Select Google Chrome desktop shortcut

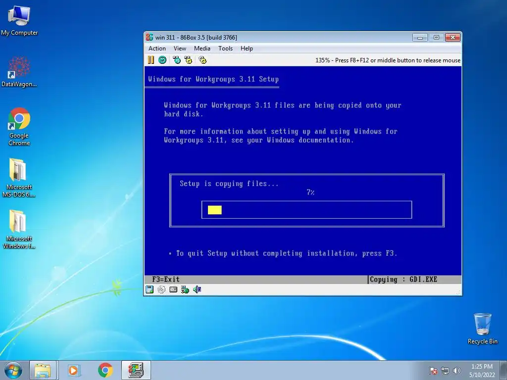click(x=19, y=127)
